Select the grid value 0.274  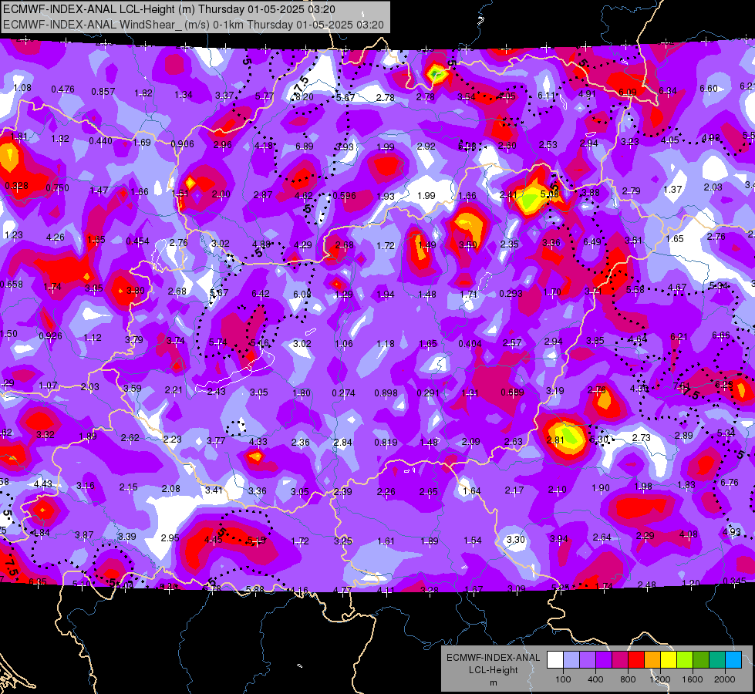(x=343, y=393)
